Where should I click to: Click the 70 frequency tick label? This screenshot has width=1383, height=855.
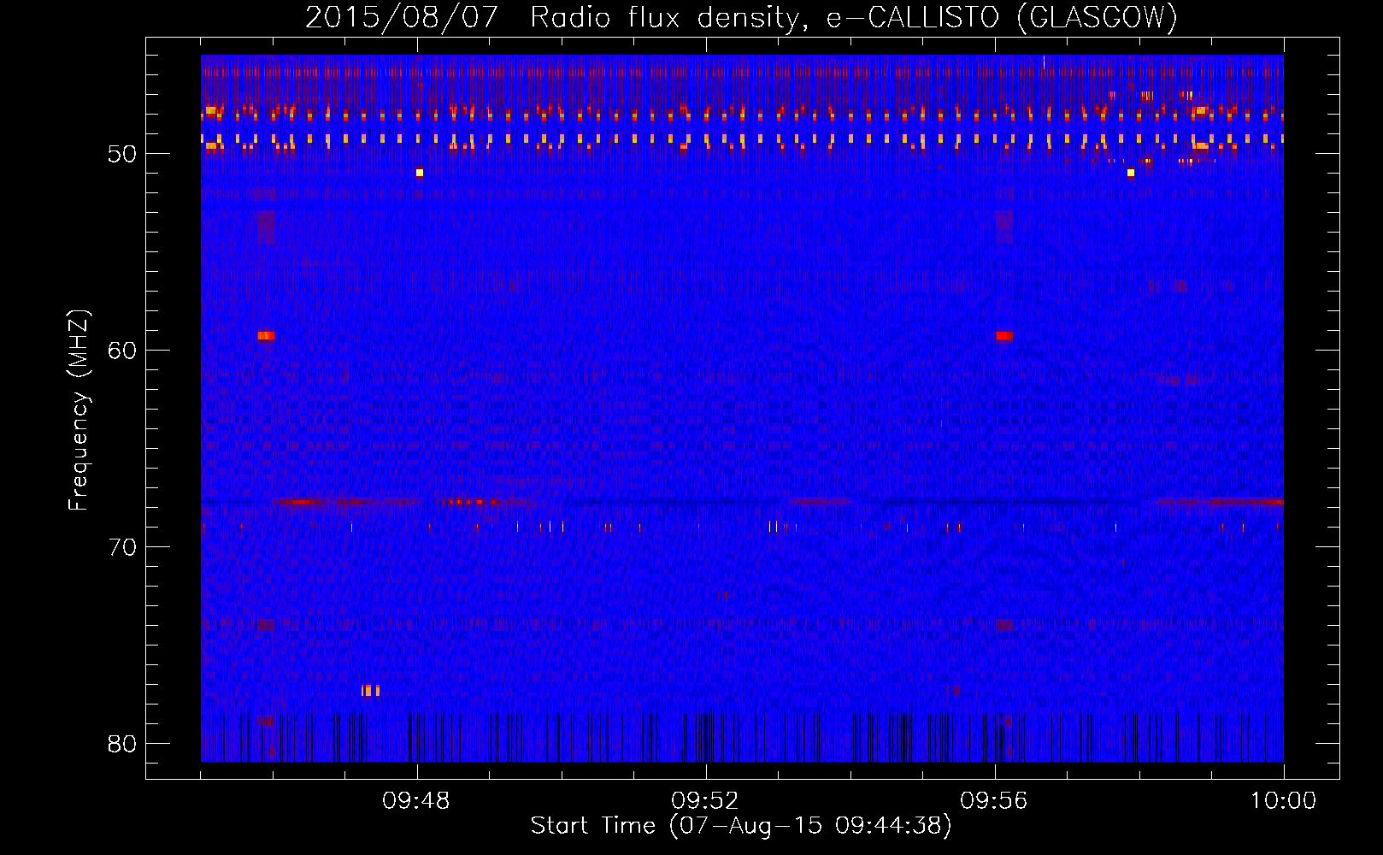122,547
